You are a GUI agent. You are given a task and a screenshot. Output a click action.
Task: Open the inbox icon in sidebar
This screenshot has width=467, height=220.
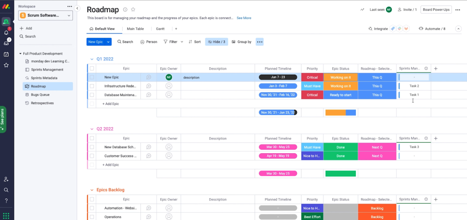point(6,43)
